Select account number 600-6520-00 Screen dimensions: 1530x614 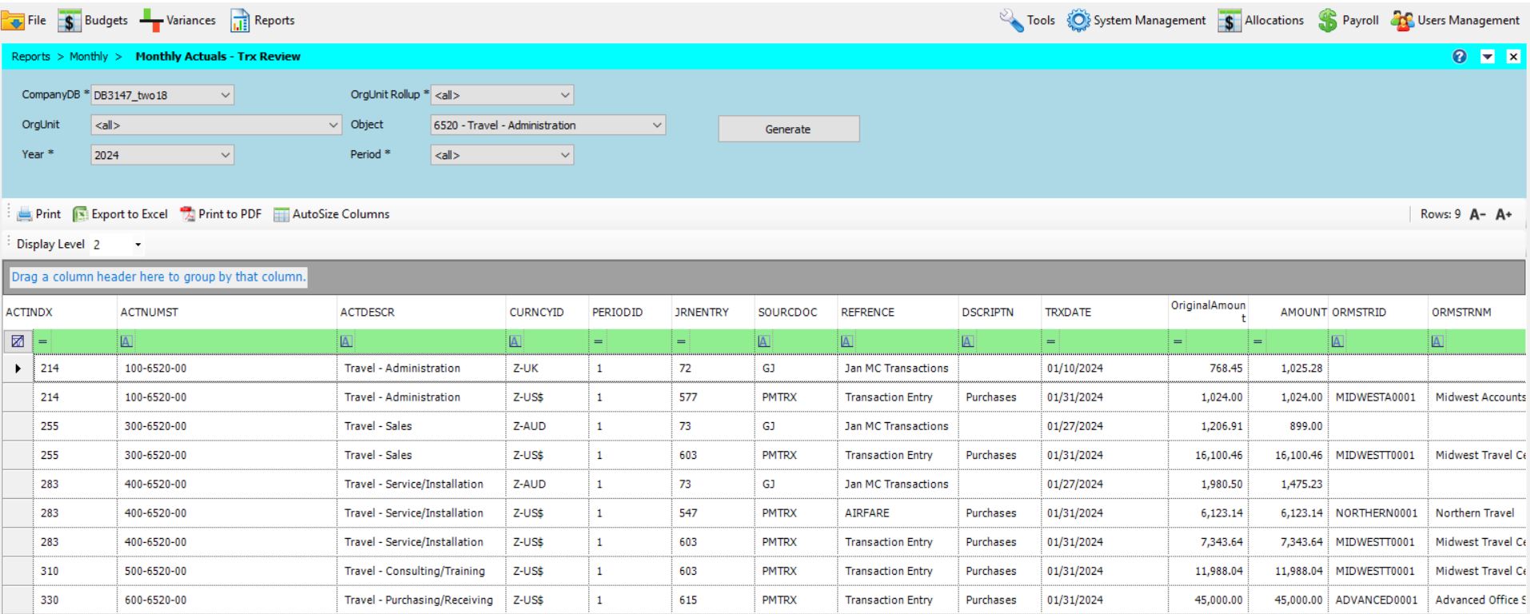click(227, 600)
